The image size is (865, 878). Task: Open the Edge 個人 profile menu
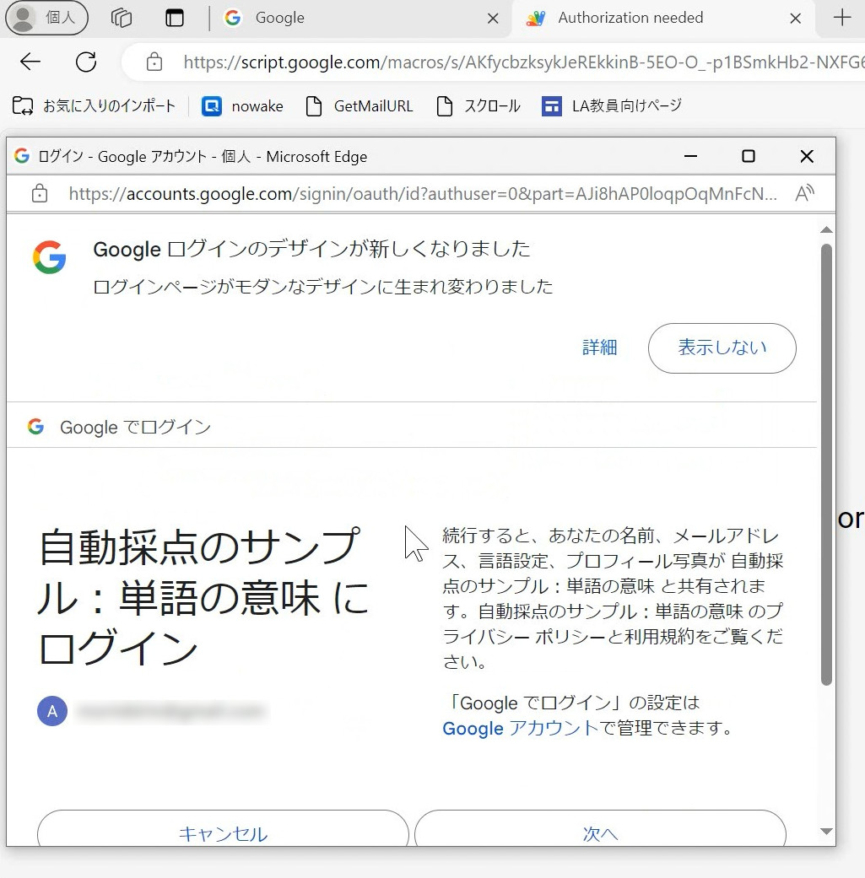pyautogui.click(x=46, y=17)
